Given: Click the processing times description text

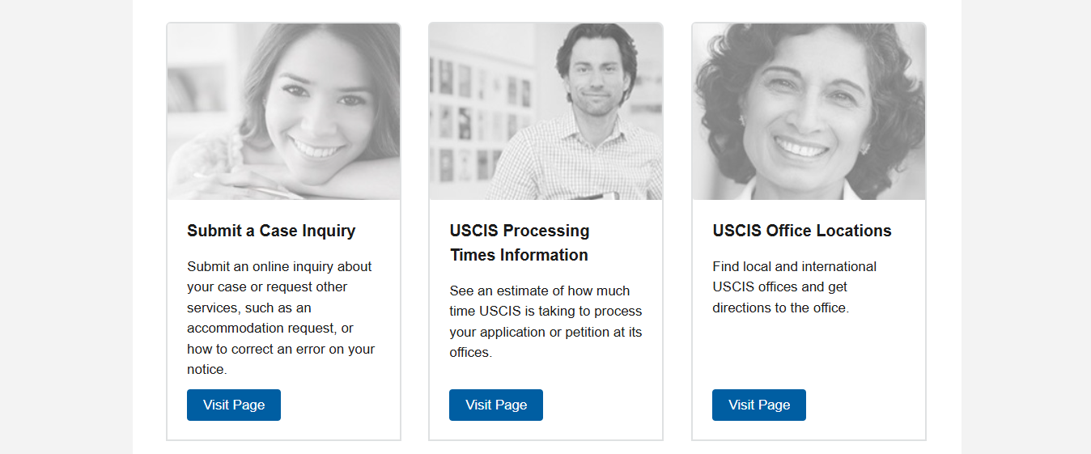Looking at the screenshot, I should (x=545, y=321).
